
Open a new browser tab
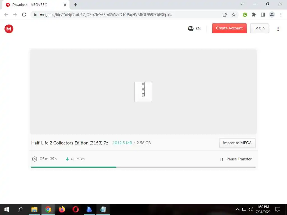(x=76, y=5)
